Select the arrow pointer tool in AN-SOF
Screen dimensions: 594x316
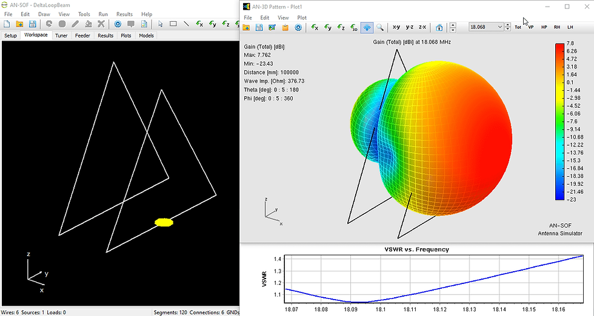coord(160,24)
